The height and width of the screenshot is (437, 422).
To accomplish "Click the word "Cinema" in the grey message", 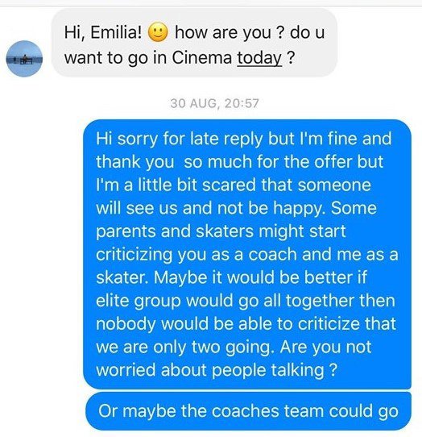I will 202,58.
